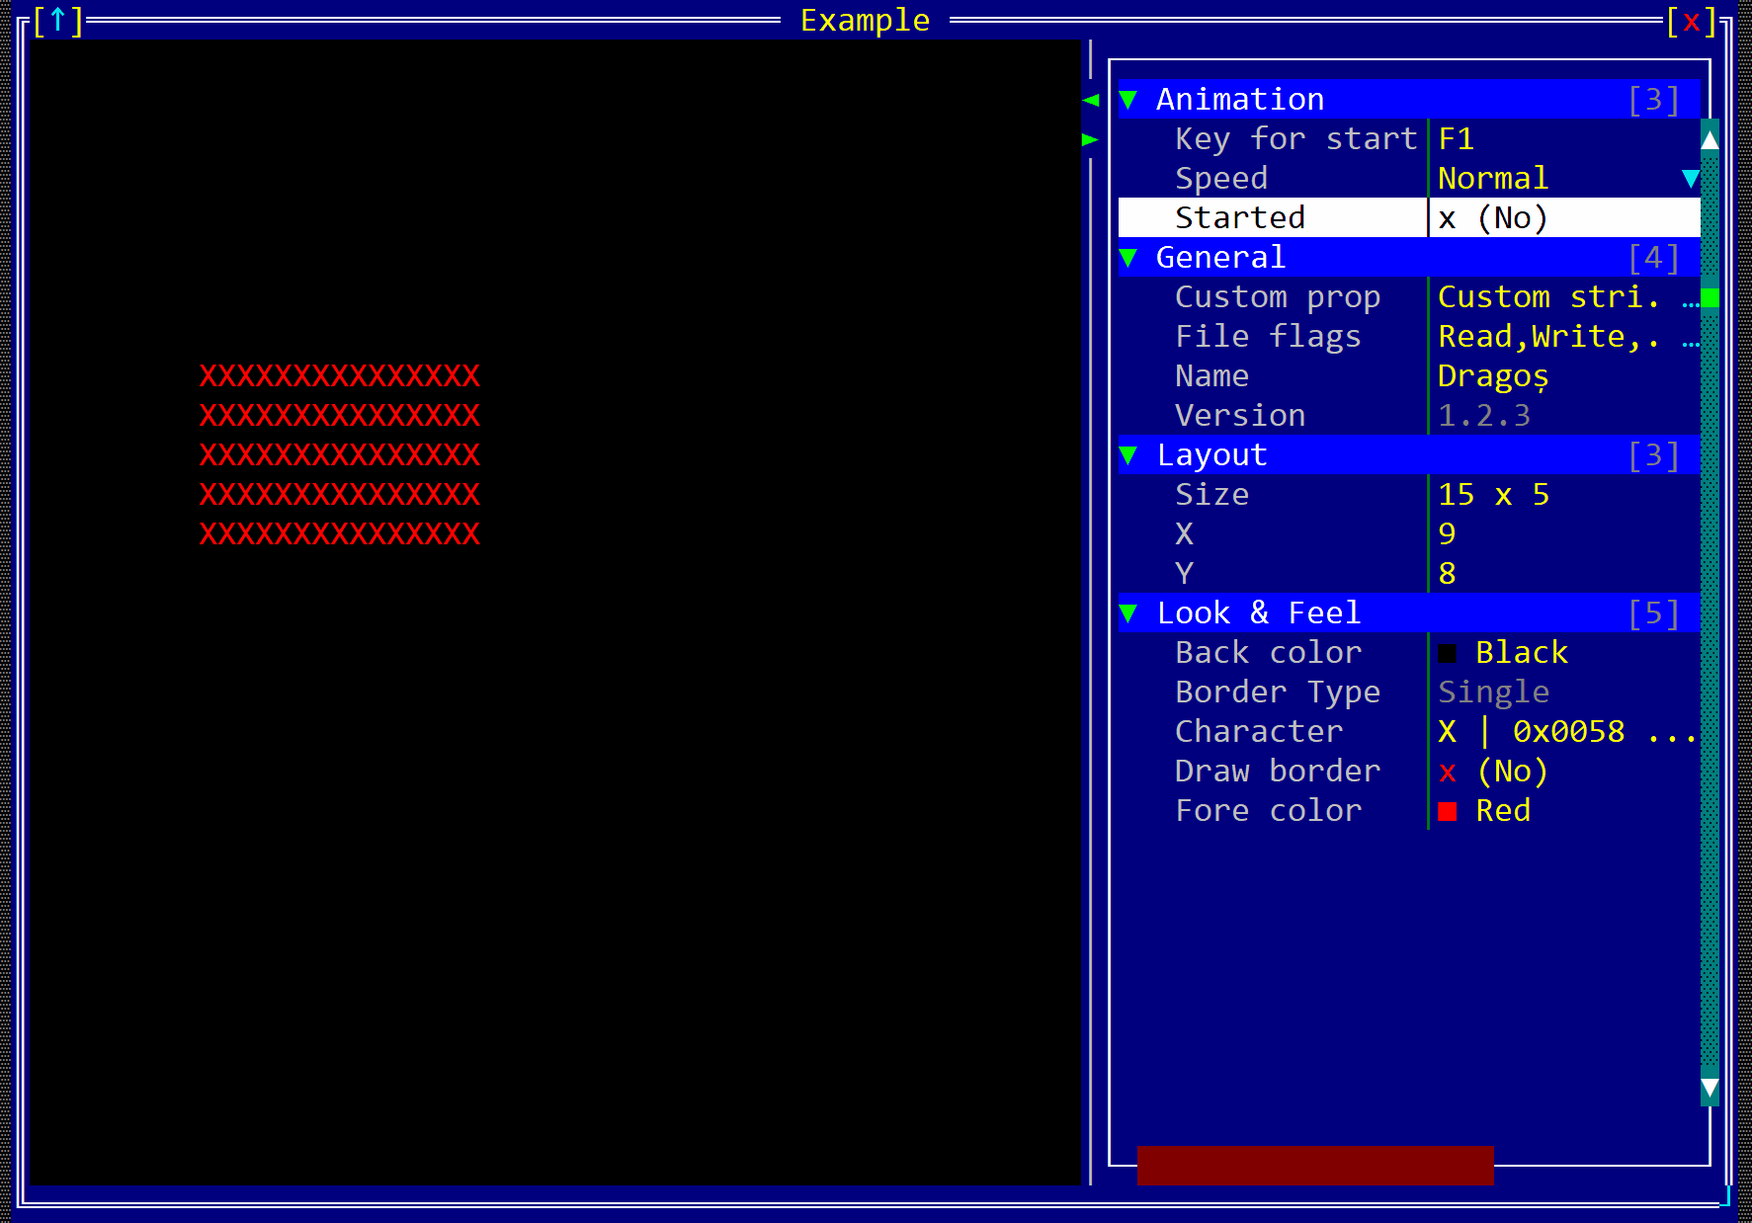Click the X value 9

[x=1447, y=534]
